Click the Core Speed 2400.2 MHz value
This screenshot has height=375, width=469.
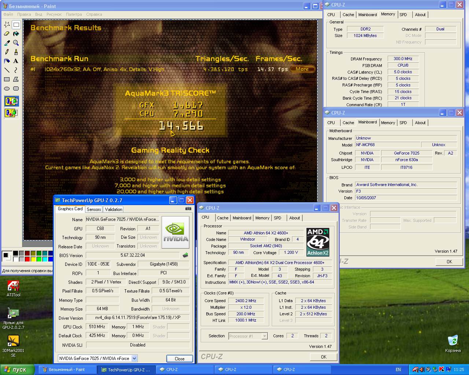[246, 301]
